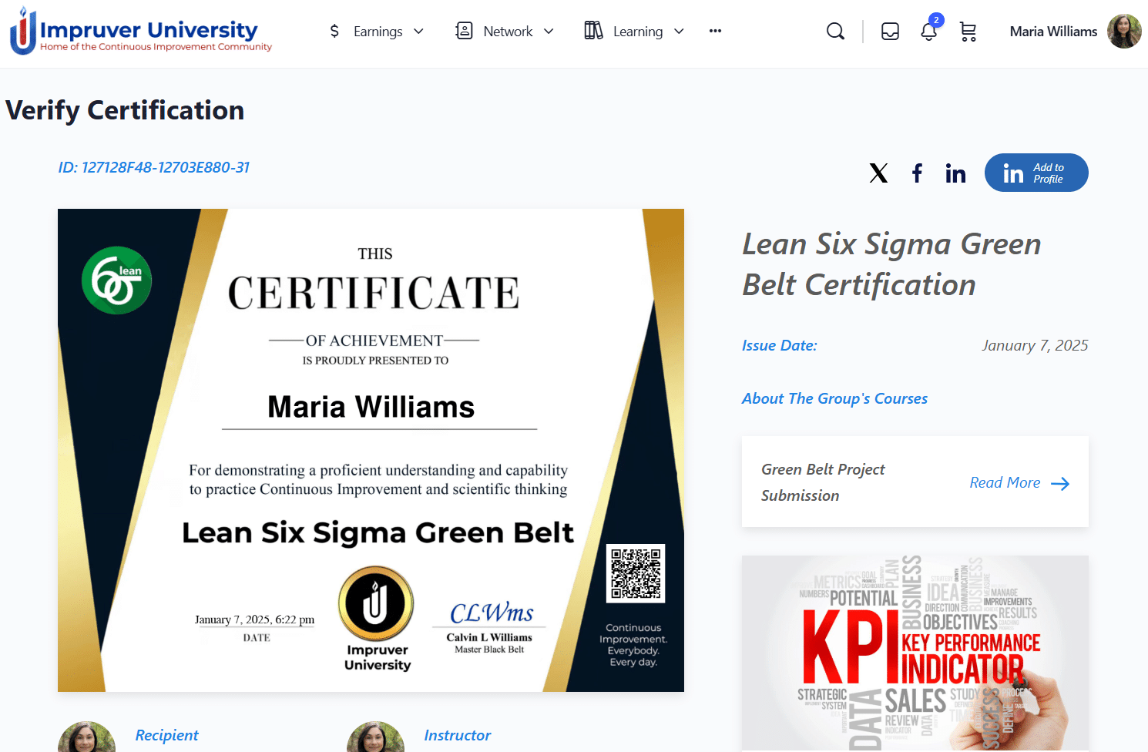Open the About The Group's Courses link
The height and width of the screenshot is (752, 1148).
tap(834, 398)
